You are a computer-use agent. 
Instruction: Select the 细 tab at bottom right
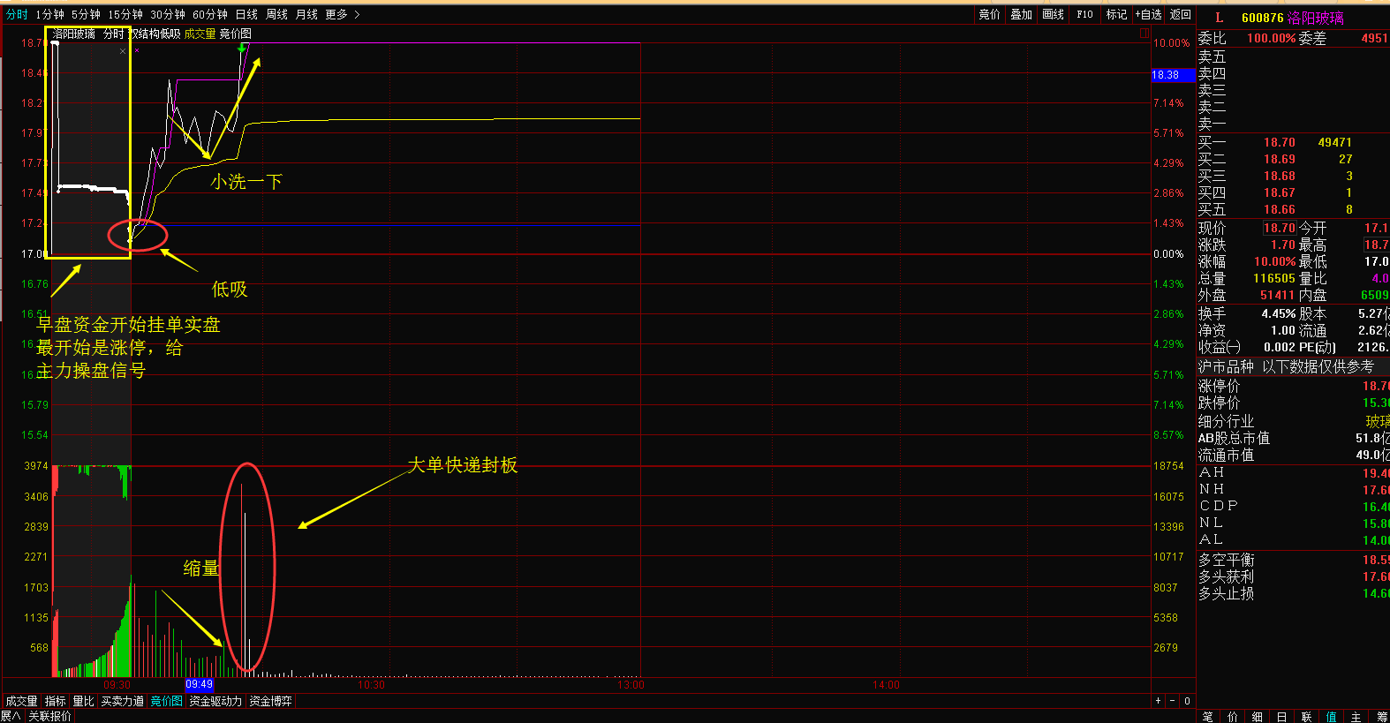1258,717
